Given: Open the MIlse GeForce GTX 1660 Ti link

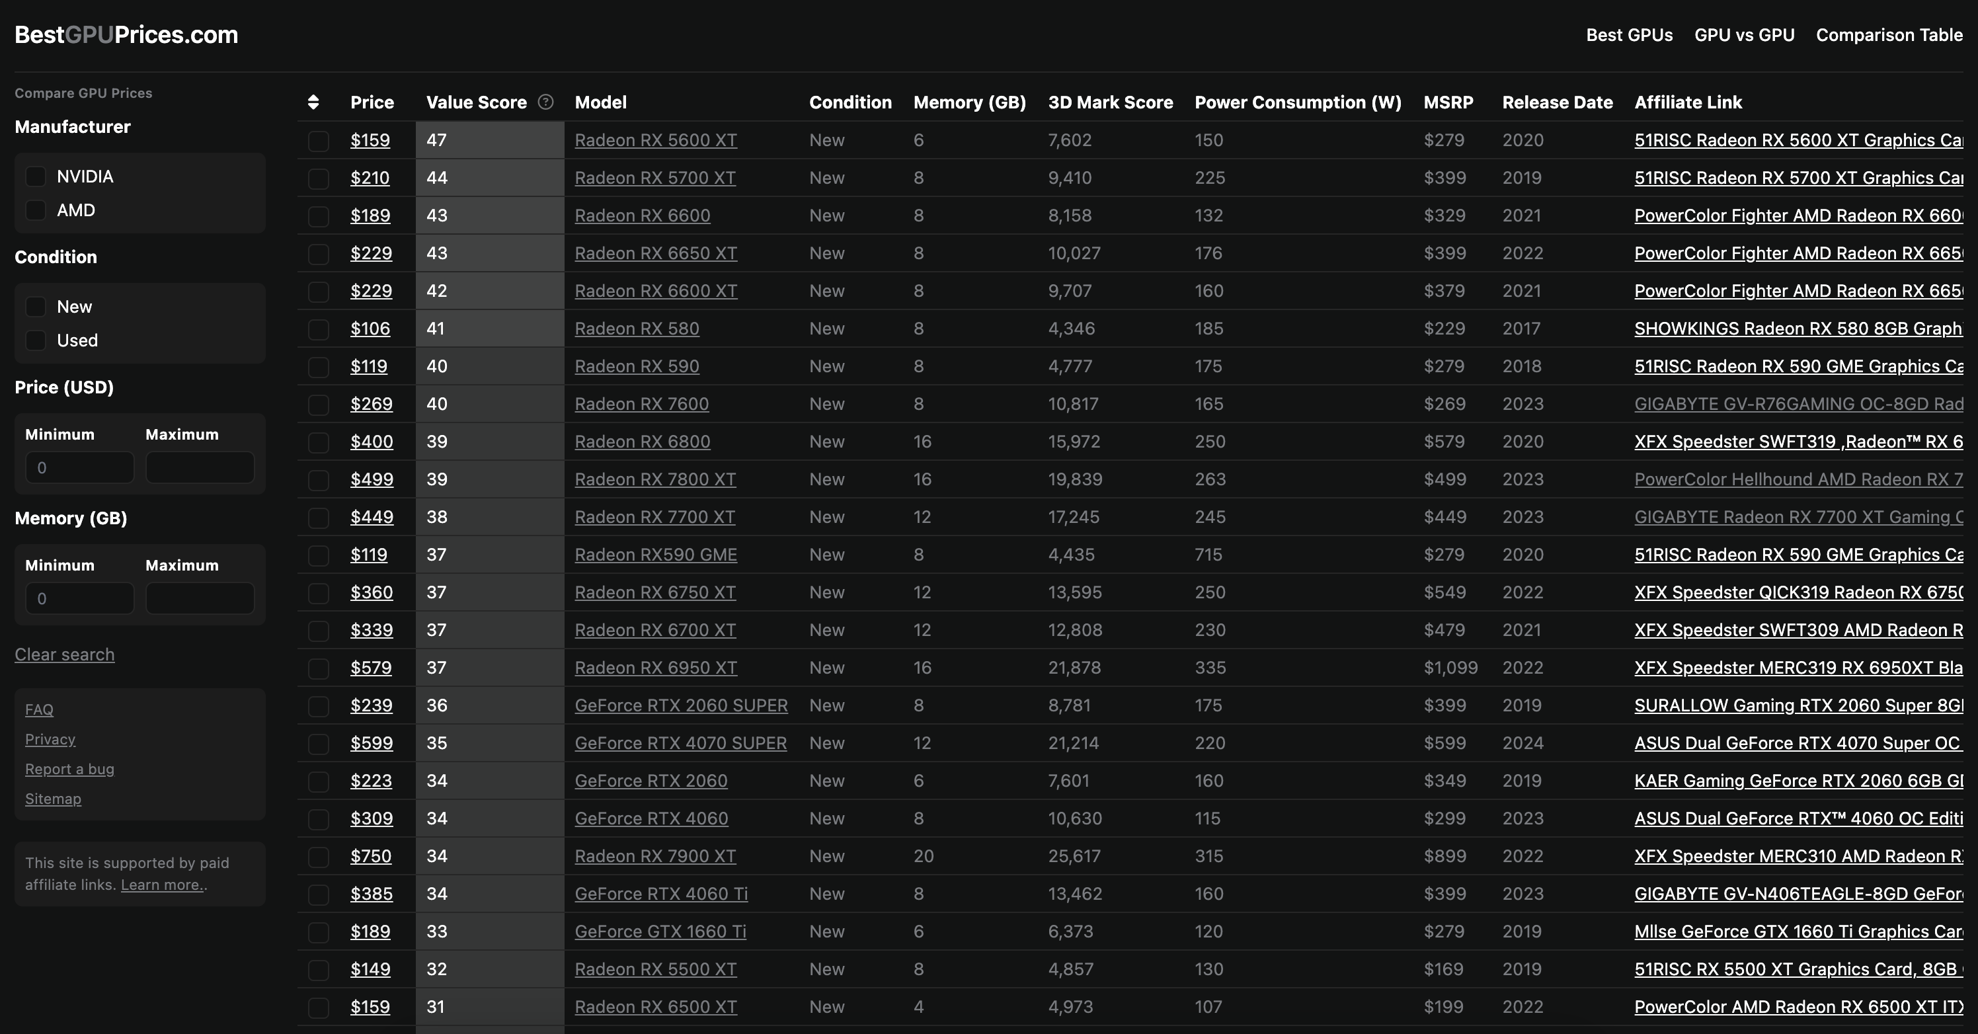Looking at the screenshot, I should (x=1798, y=931).
